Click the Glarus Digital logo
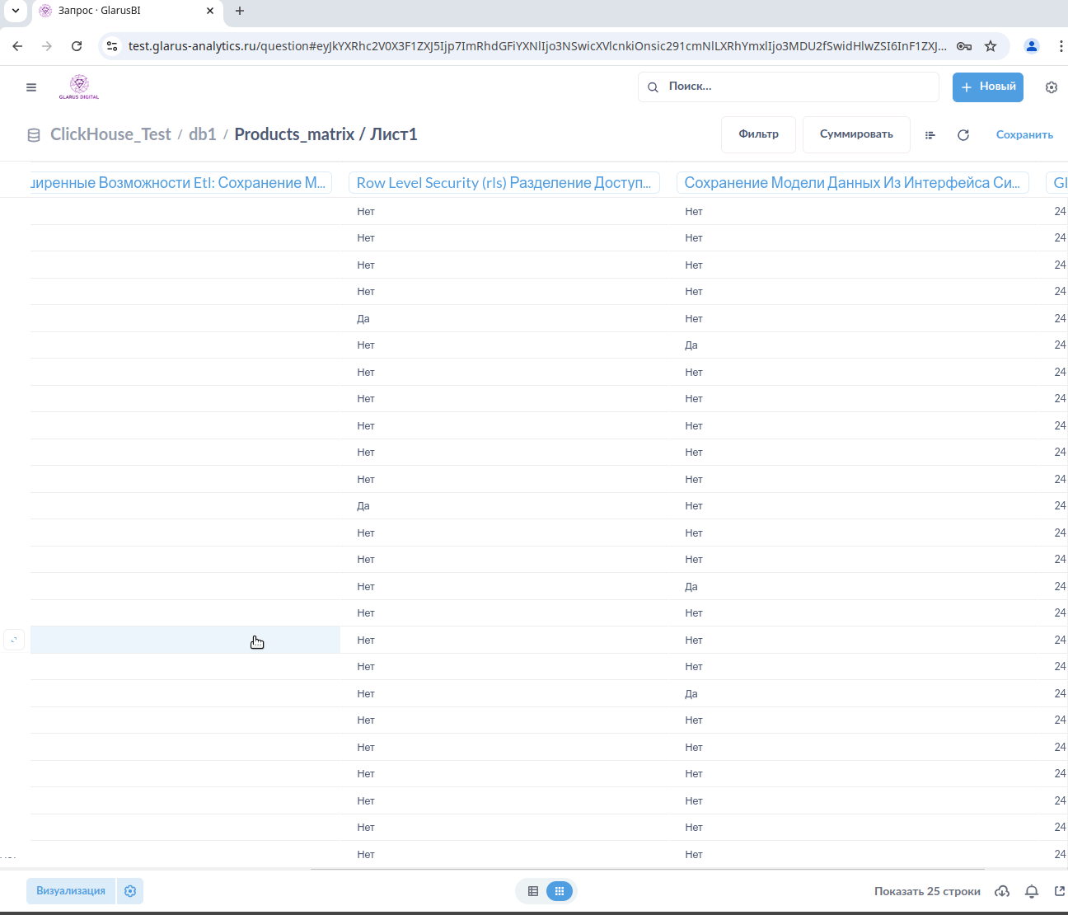The height and width of the screenshot is (915, 1068). (x=79, y=87)
